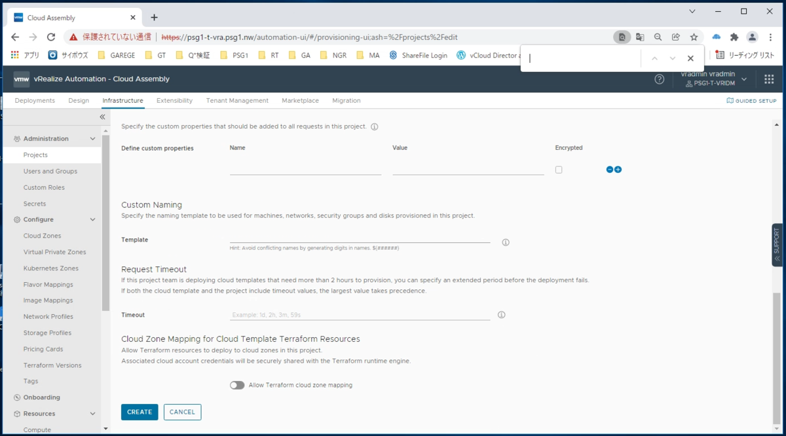Collapse the Administration section
Image resolution: width=786 pixels, height=436 pixels.
(x=92, y=139)
